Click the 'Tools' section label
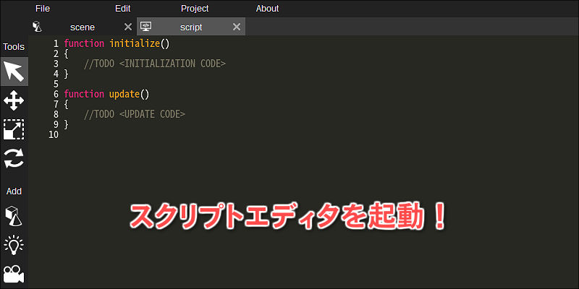 tap(14, 47)
